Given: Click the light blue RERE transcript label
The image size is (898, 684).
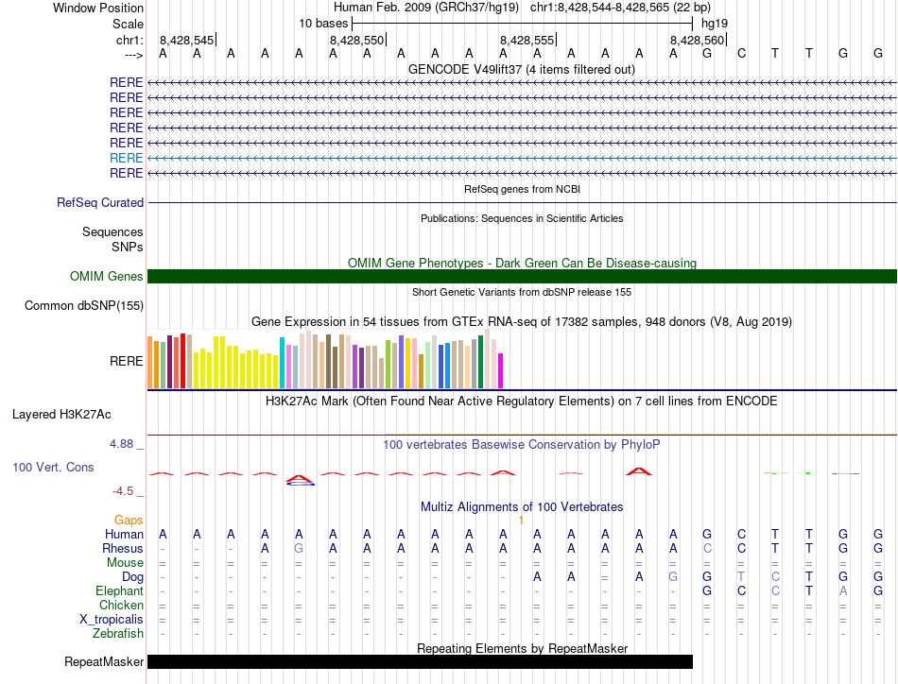Looking at the screenshot, I should point(126,158).
